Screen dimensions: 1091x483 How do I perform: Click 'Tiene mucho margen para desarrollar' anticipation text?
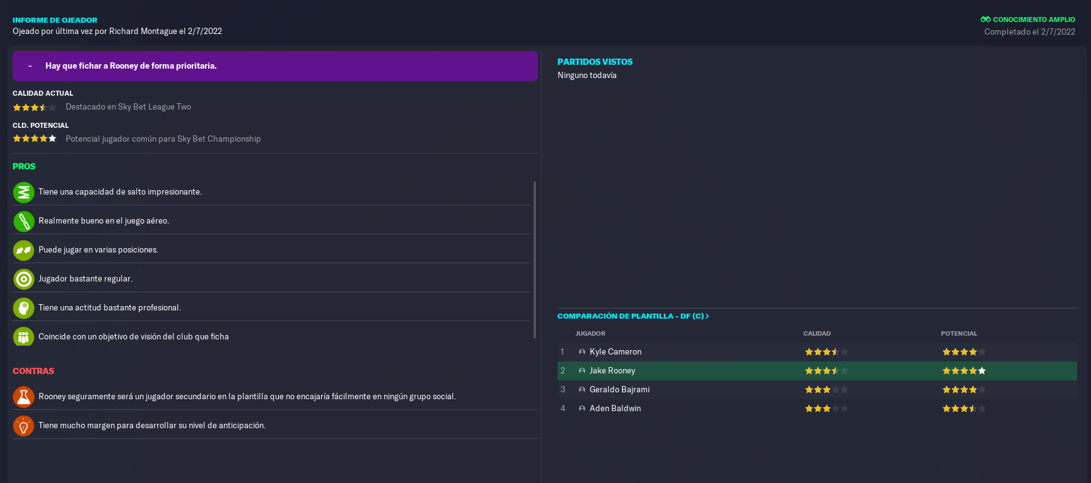[152, 426]
